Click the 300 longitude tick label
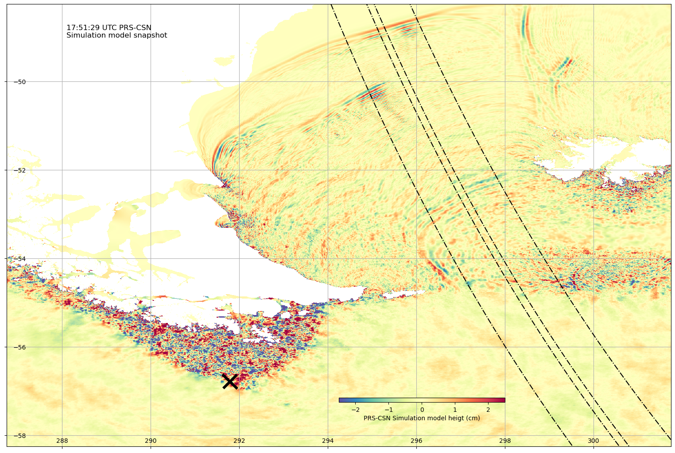 pos(594,441)
